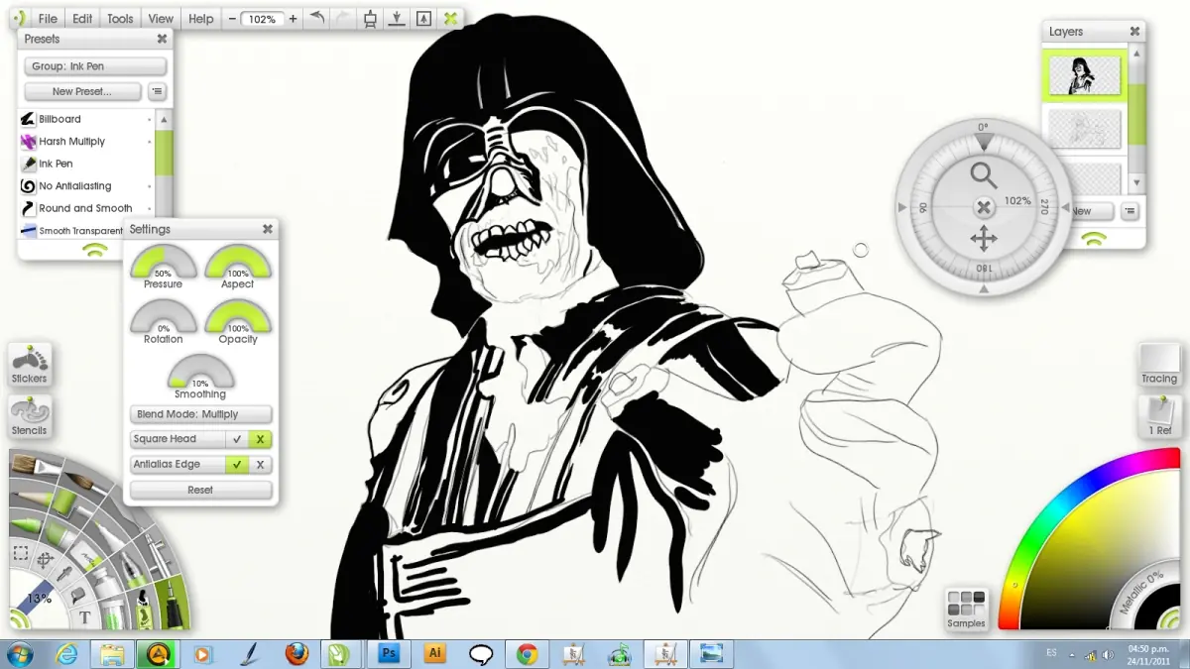Open the Samples color panel
The width and height of the screenshot is (1190, 669).
tap(966, 608)
